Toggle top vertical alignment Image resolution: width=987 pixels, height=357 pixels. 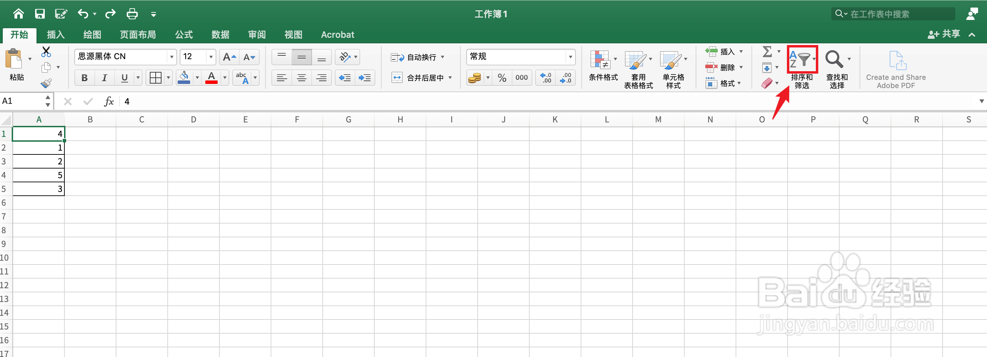pyautogui.click(x=282, y=57)
